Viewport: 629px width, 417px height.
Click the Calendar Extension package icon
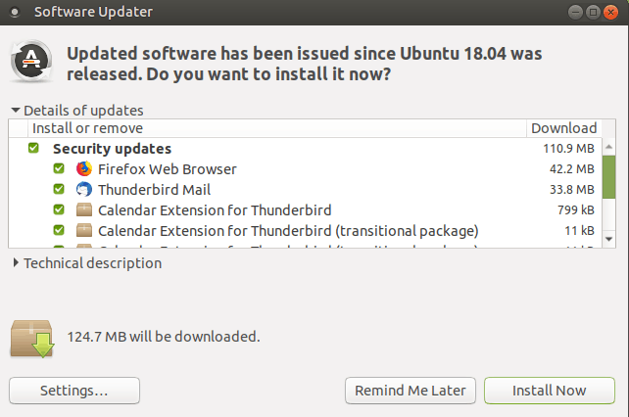[x=83, y=210]
